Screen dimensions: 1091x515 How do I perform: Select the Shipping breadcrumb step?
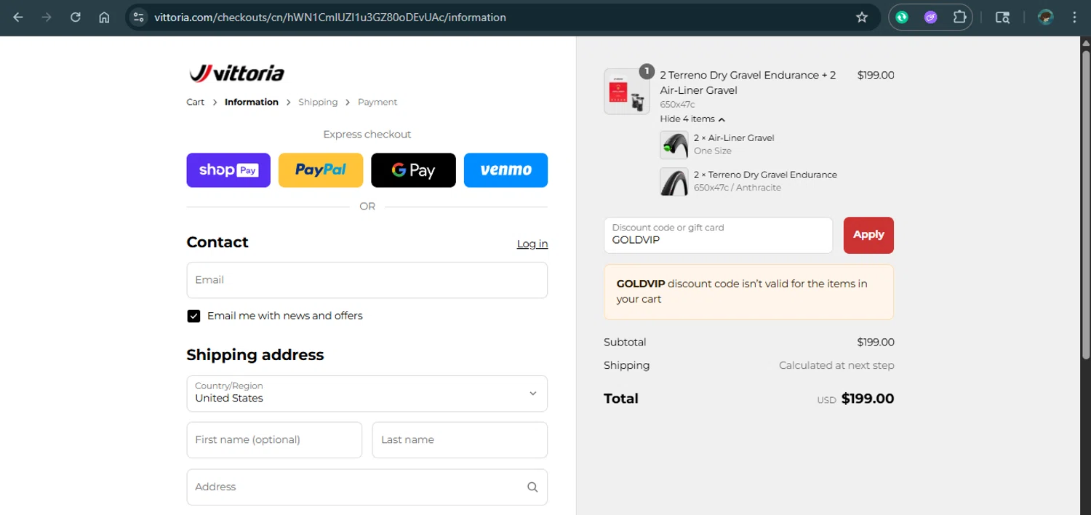coord(318,103)
